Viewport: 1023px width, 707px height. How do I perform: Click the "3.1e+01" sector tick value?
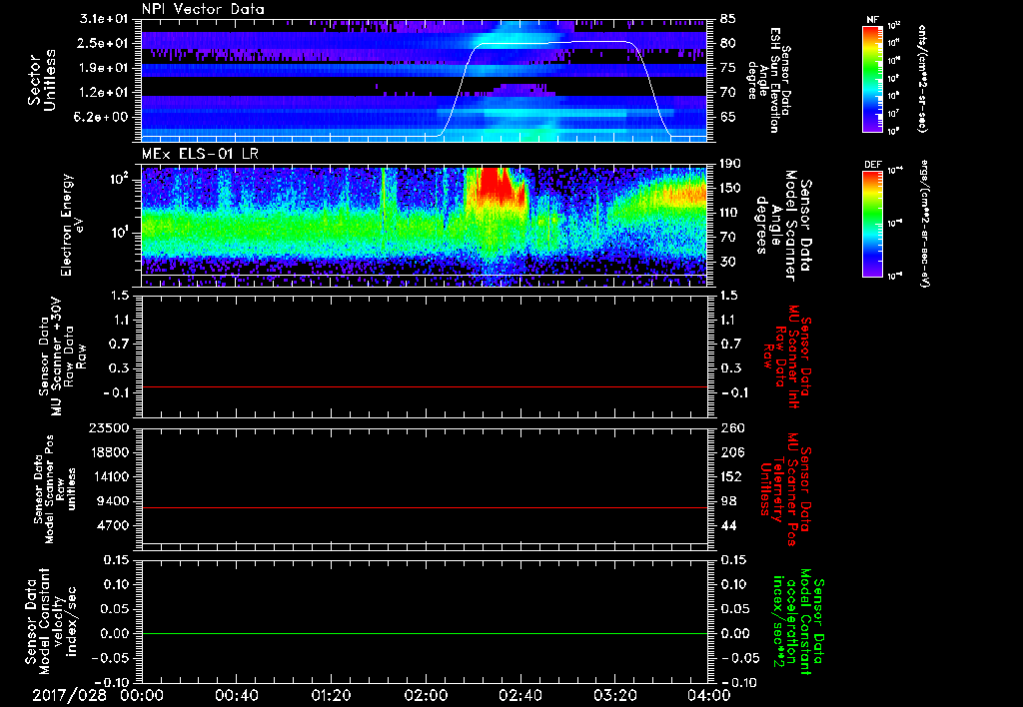coord(104,19)
